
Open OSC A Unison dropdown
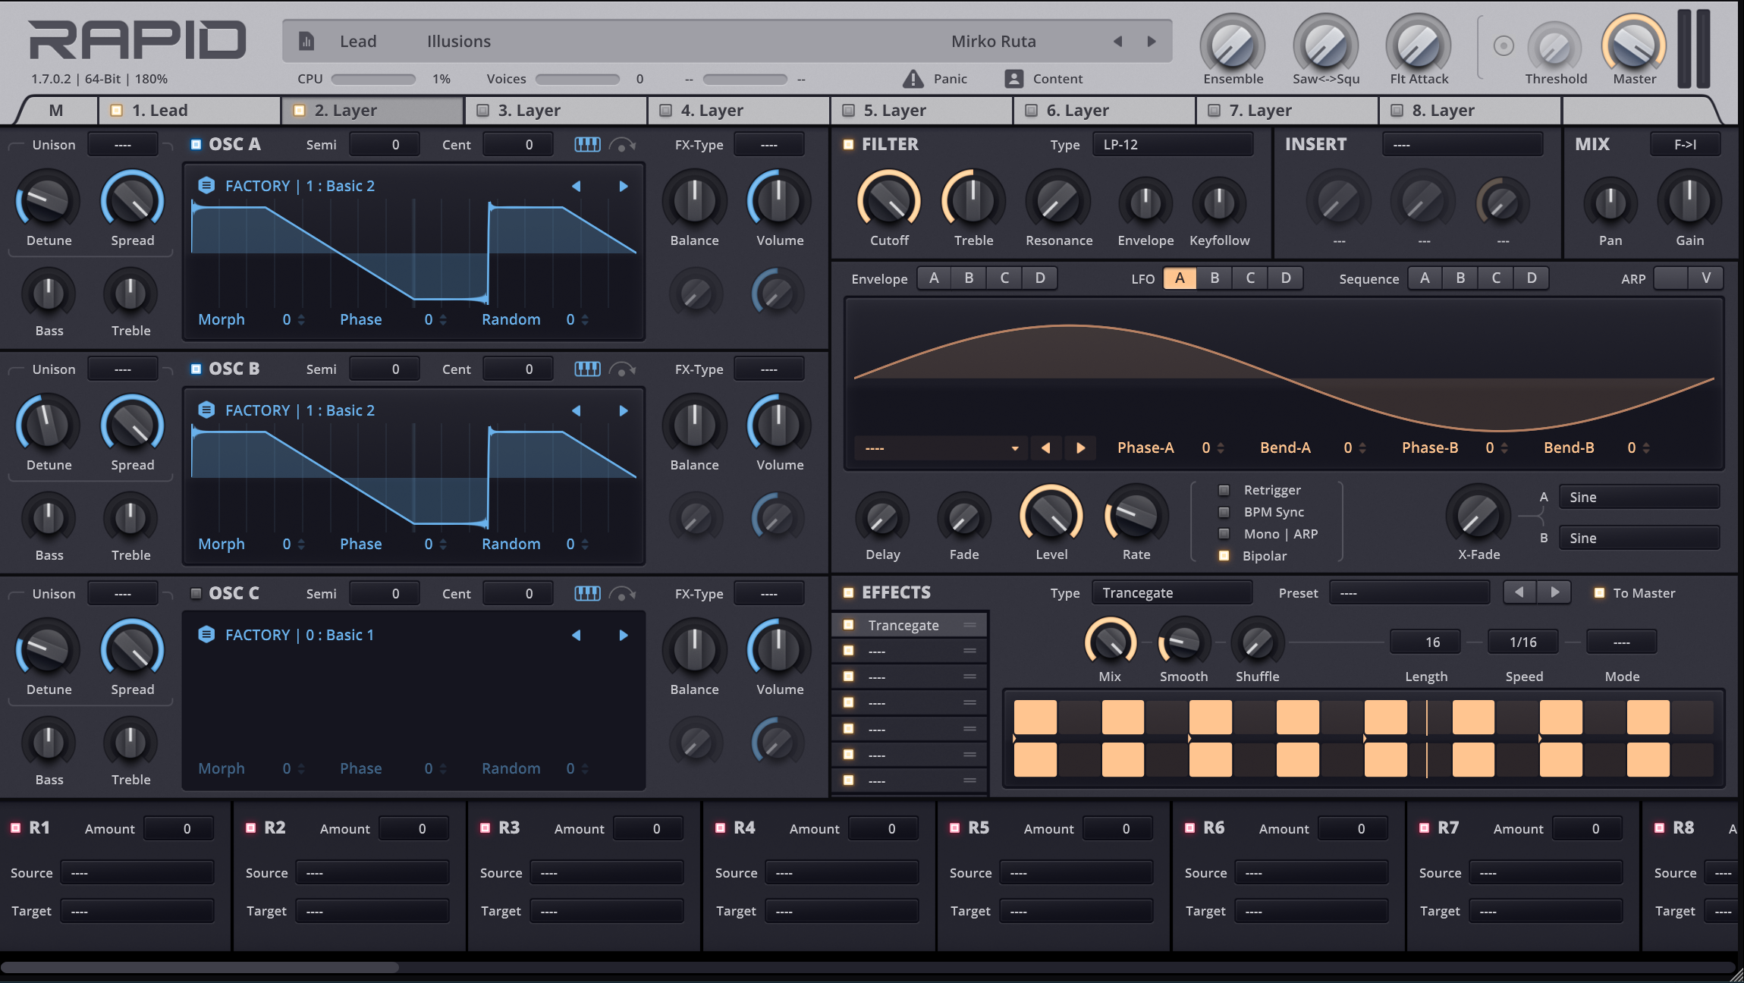tap(123, 144)
